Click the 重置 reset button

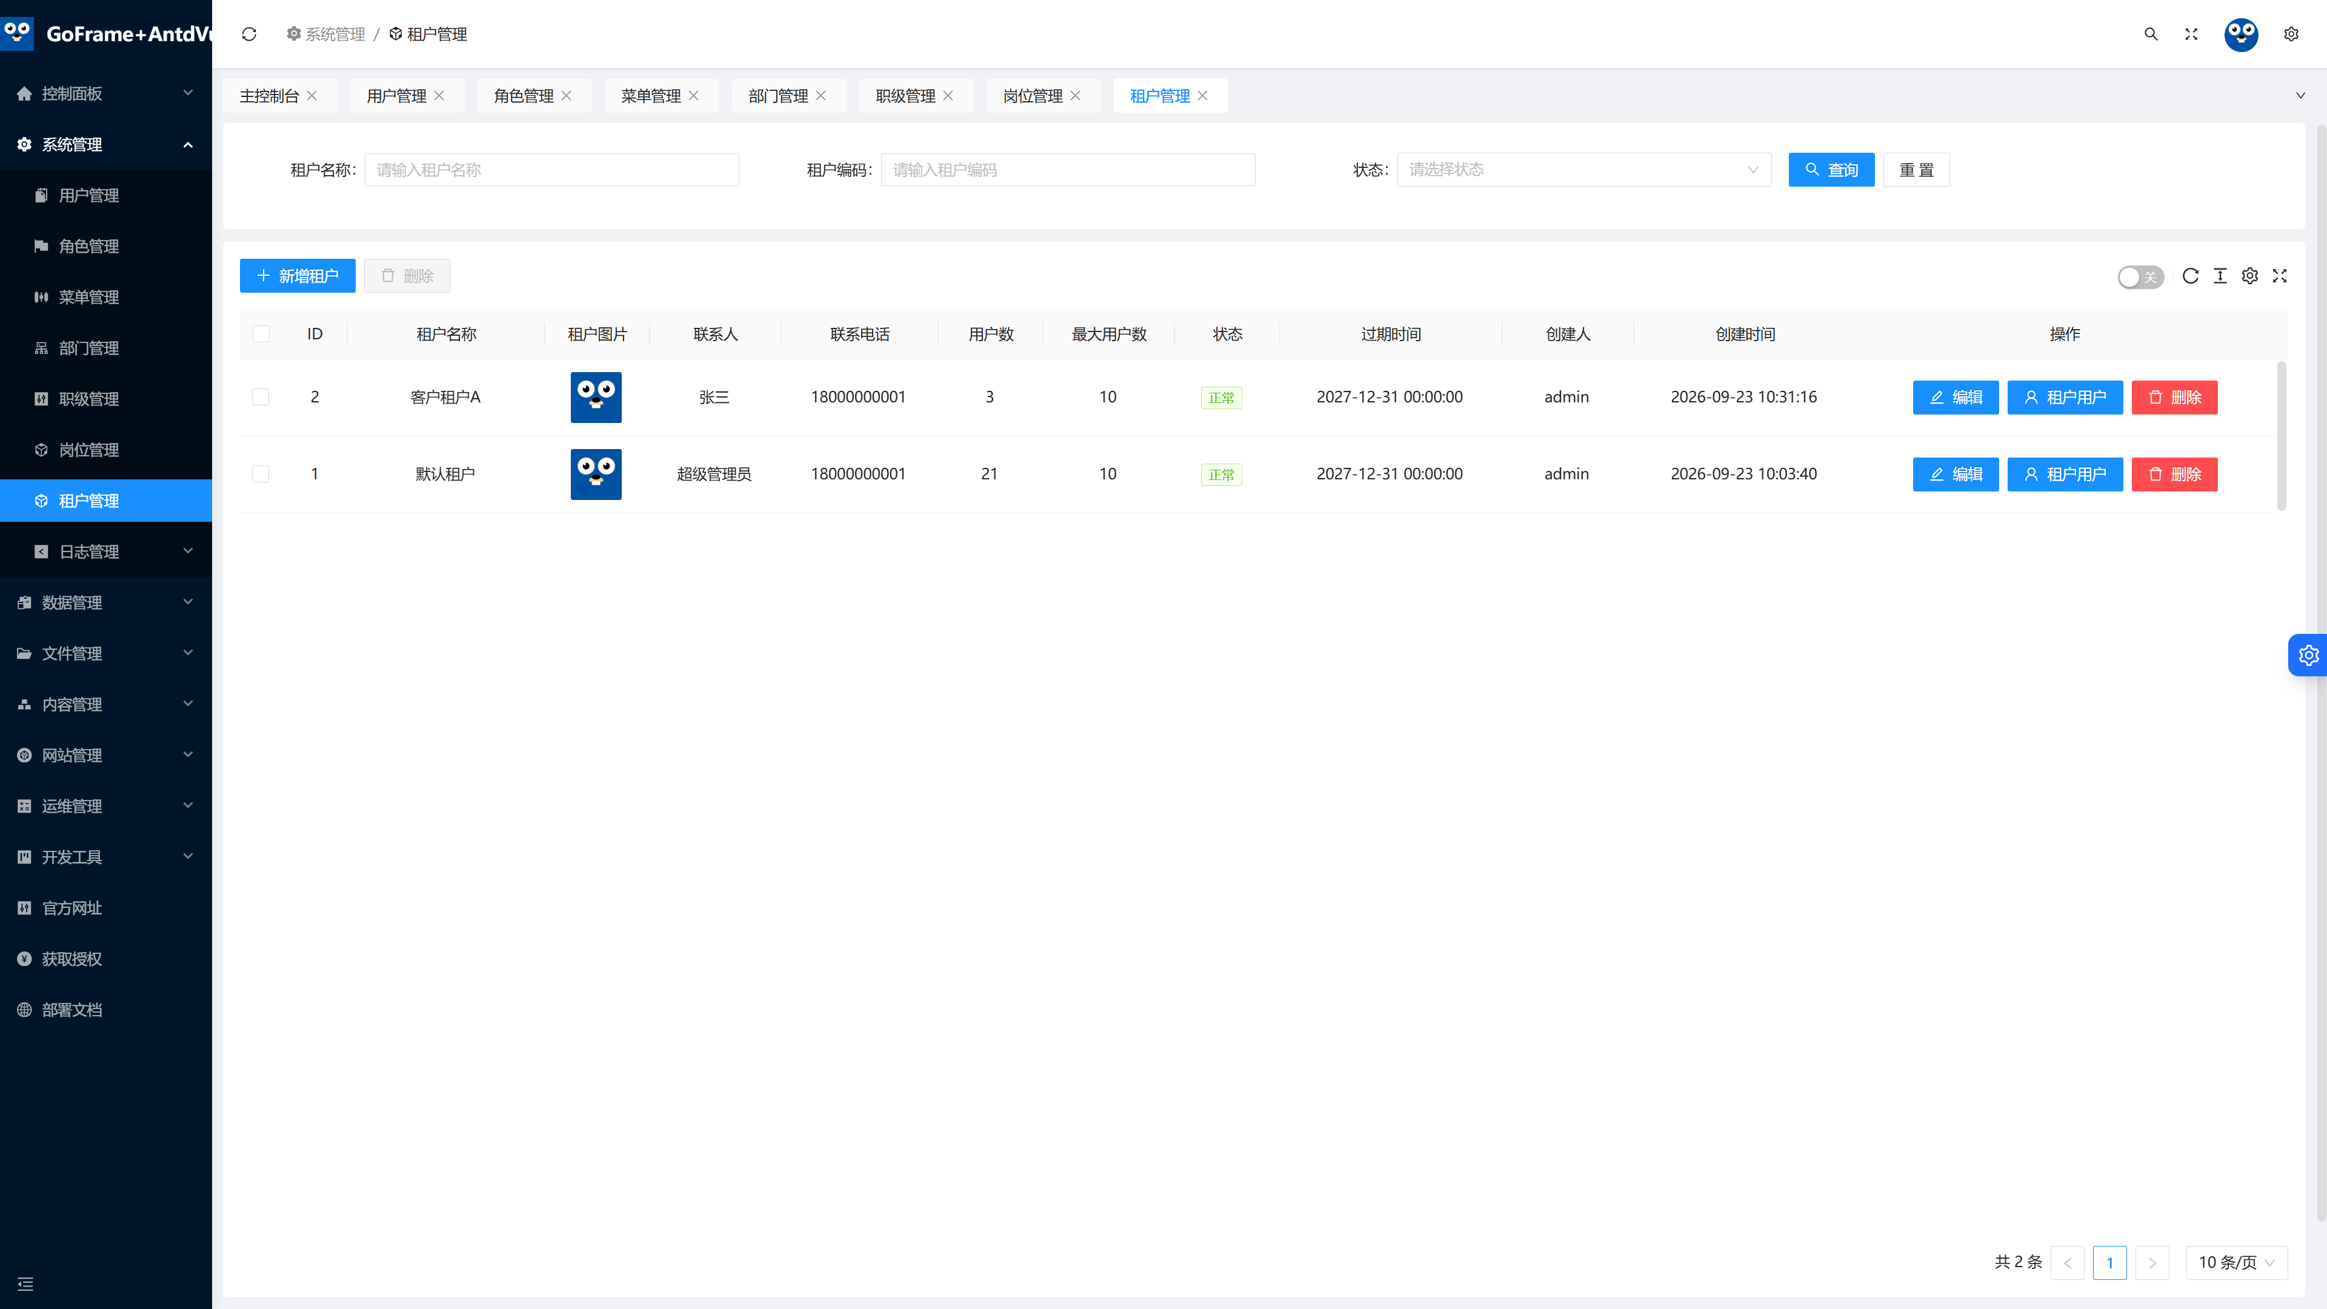tap(1916, 170)
